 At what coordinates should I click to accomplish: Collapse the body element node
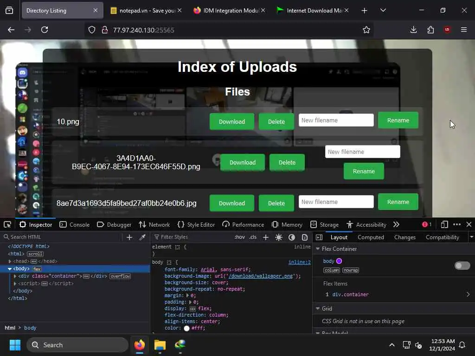(10, 269)
